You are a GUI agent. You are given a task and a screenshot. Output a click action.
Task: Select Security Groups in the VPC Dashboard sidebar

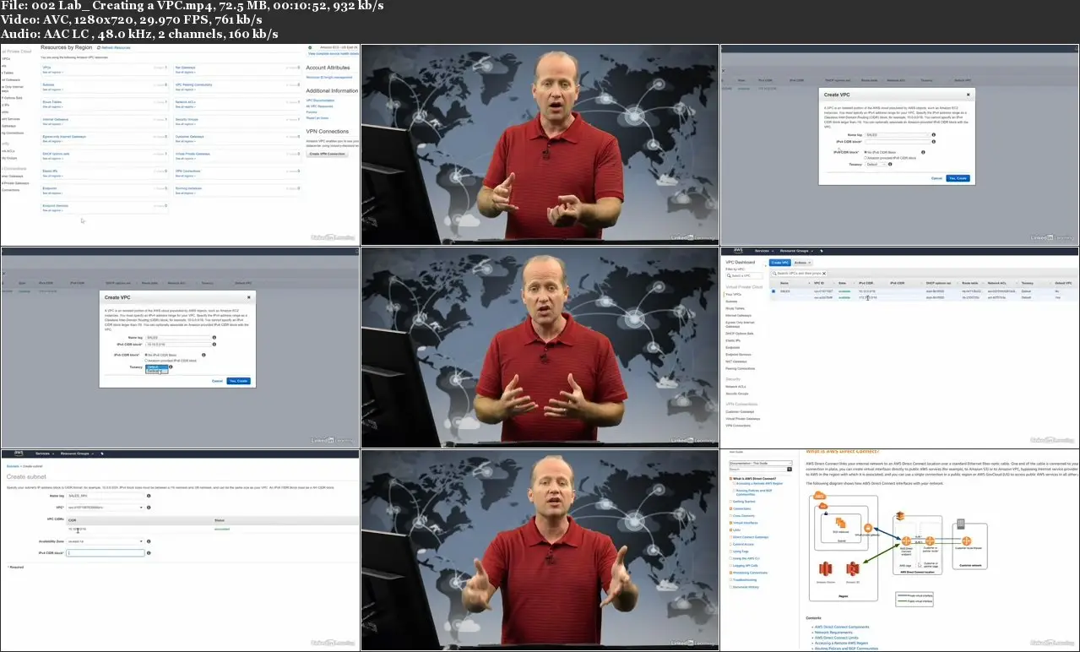tap(737, 393)
